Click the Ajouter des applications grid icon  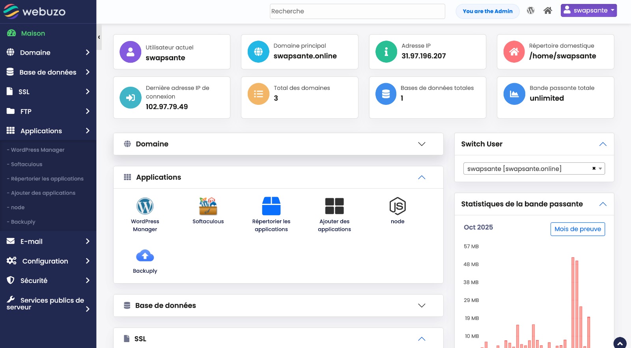point(334,206)
